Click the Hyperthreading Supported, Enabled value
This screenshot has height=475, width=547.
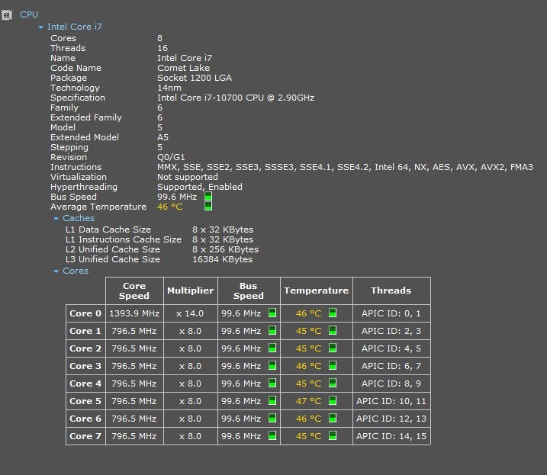click(200, 187)
